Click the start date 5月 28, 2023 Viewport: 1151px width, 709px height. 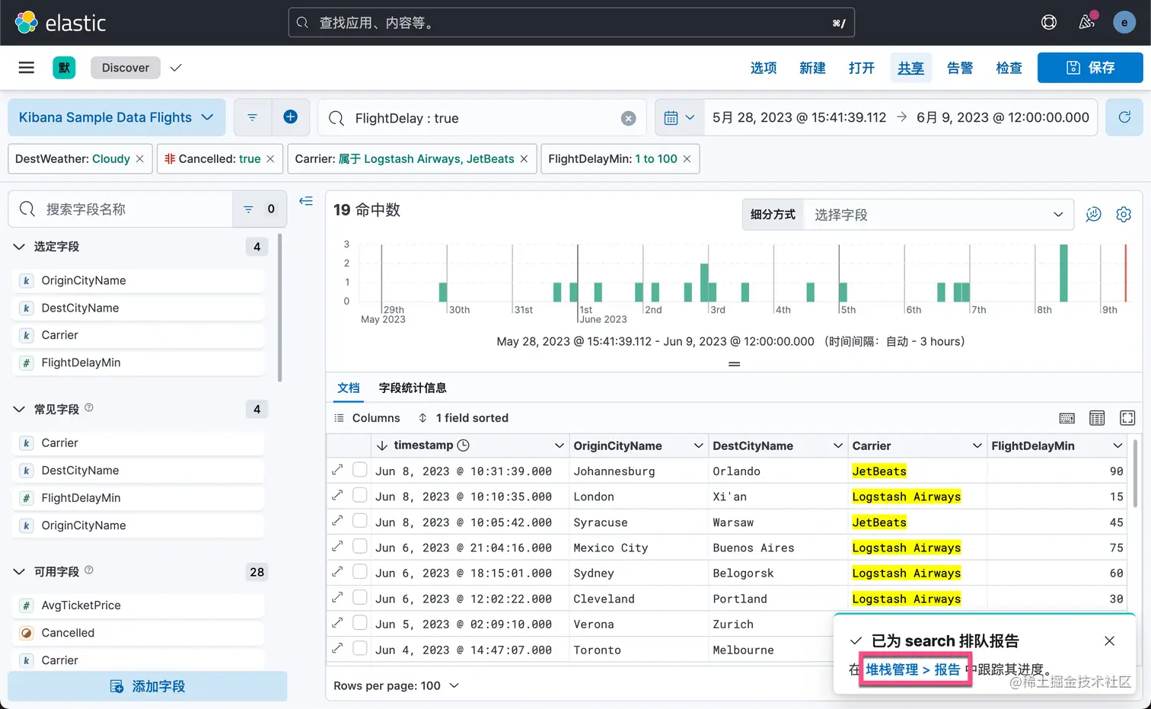(799, 117)
